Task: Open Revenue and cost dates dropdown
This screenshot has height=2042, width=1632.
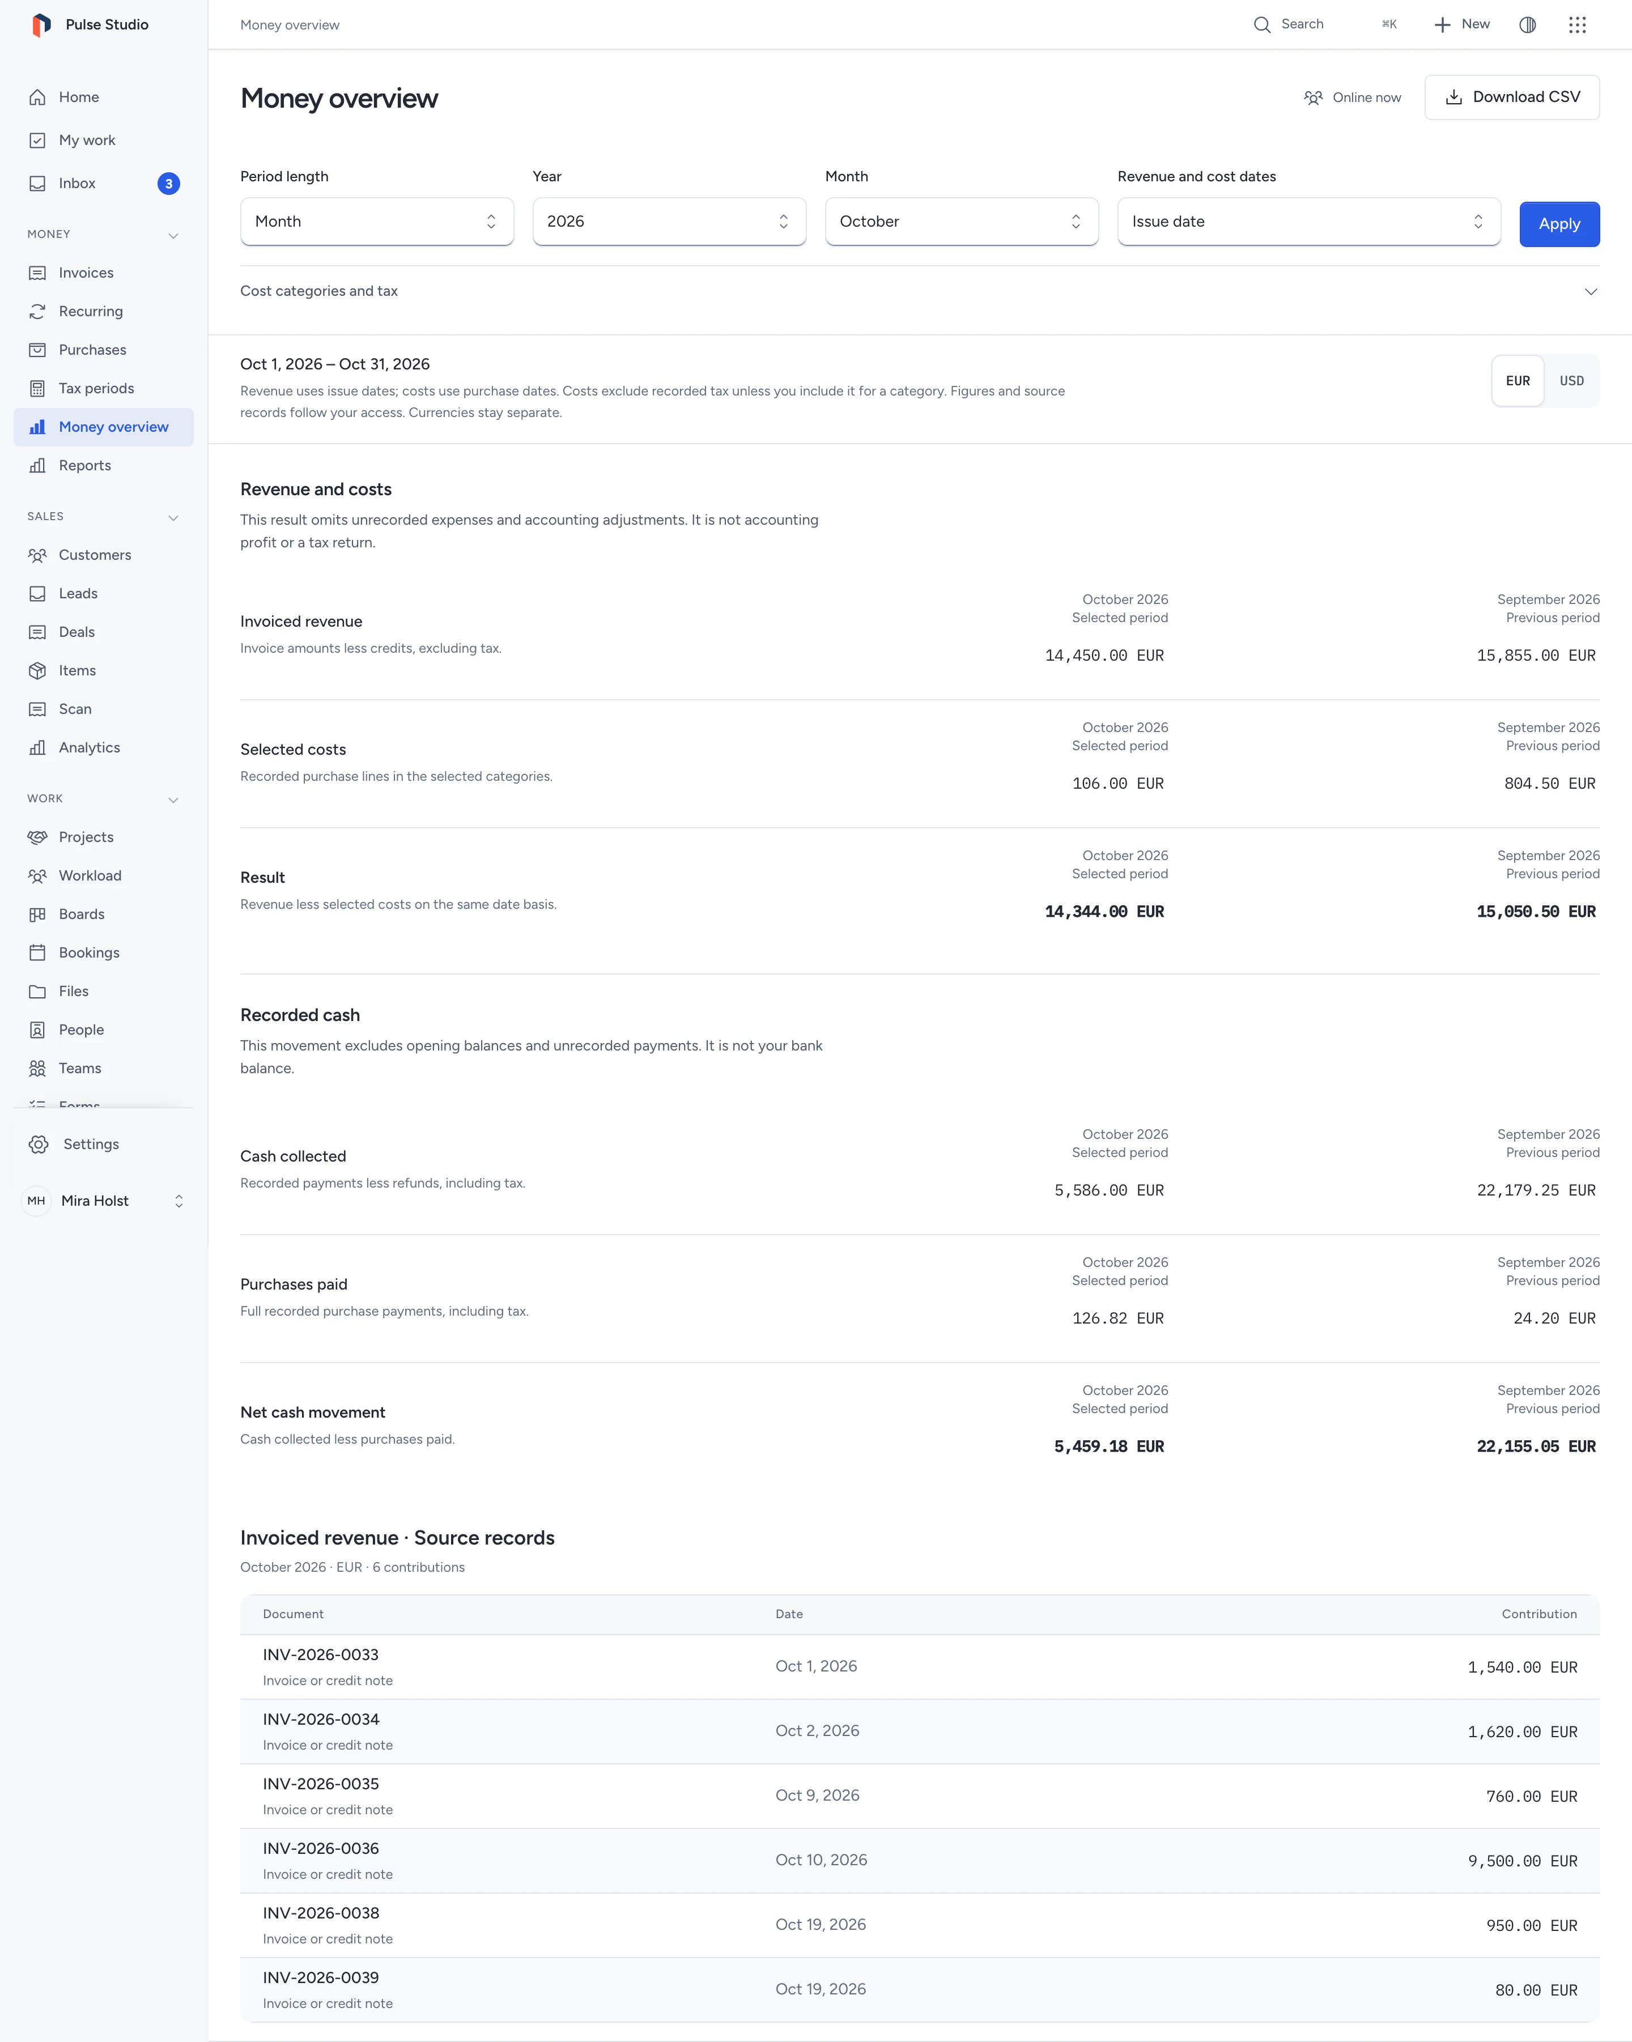Action: point(1309,222)
